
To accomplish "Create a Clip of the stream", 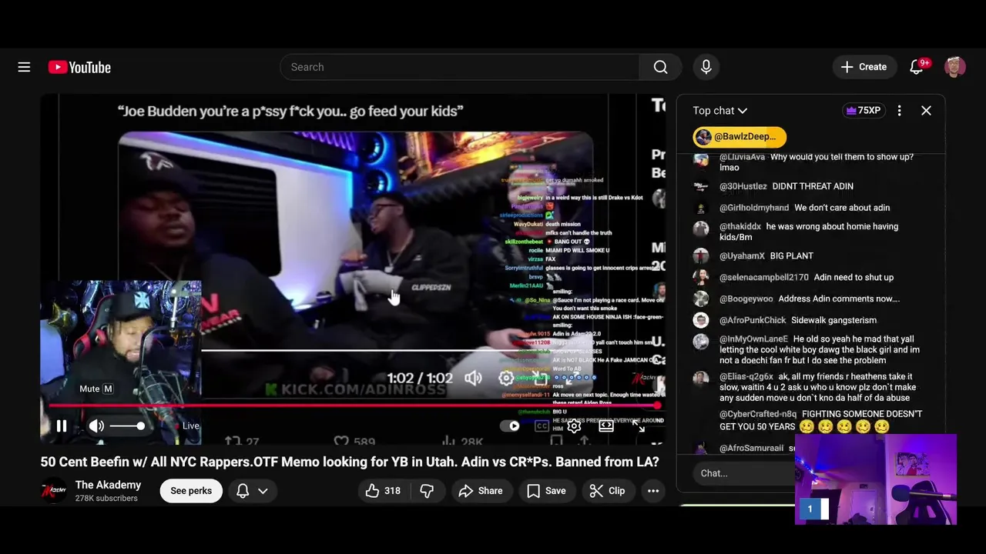I will coord(607,491).
